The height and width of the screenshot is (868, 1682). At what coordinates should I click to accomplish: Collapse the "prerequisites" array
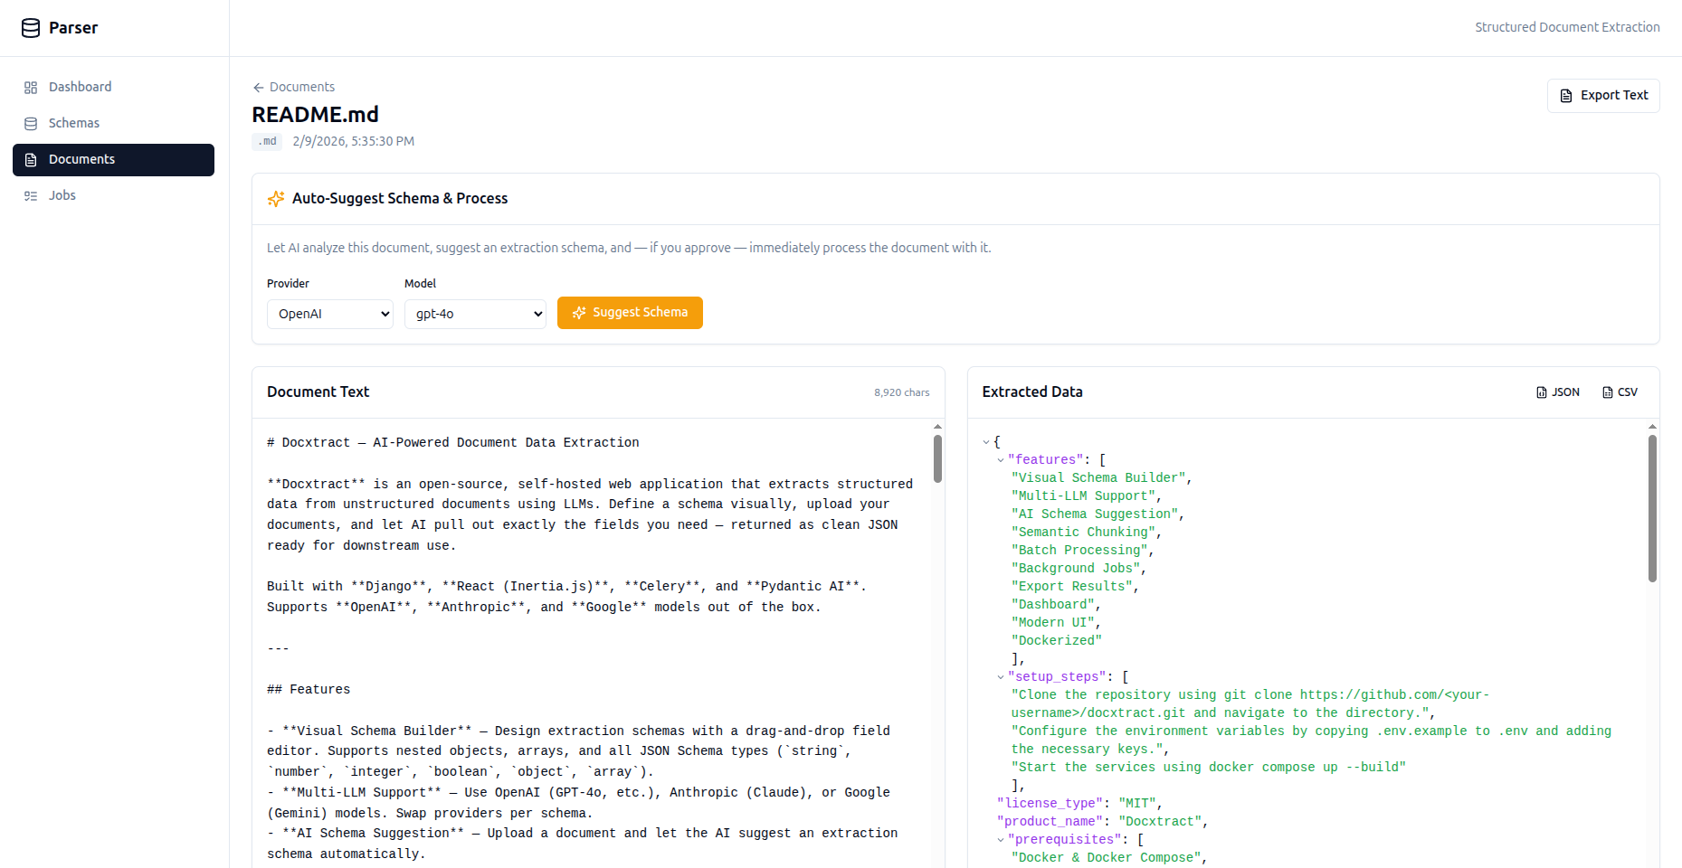coord(1001,840)
